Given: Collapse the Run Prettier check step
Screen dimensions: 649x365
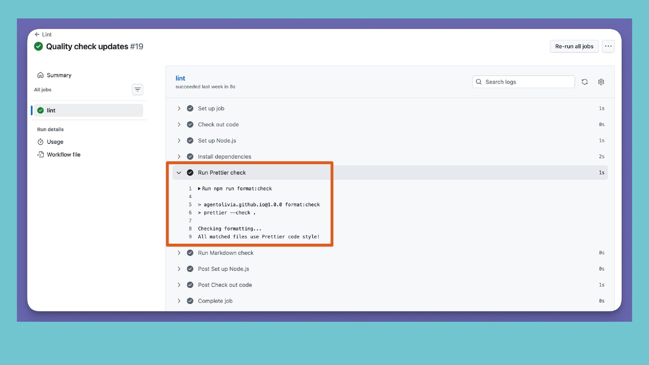Looking at the screenshot, I should [x=179, y=173].
